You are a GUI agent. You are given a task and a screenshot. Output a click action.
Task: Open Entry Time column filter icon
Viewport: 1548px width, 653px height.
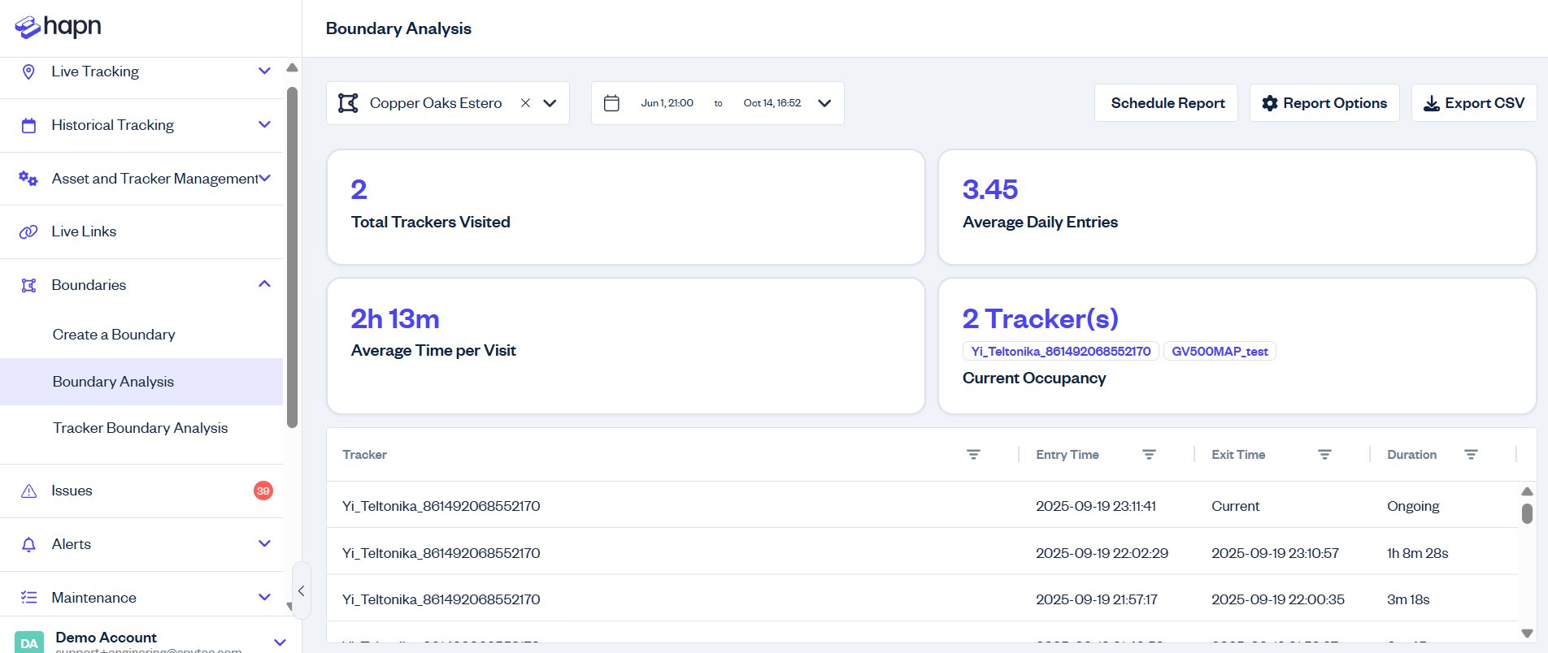point(1149,455)
